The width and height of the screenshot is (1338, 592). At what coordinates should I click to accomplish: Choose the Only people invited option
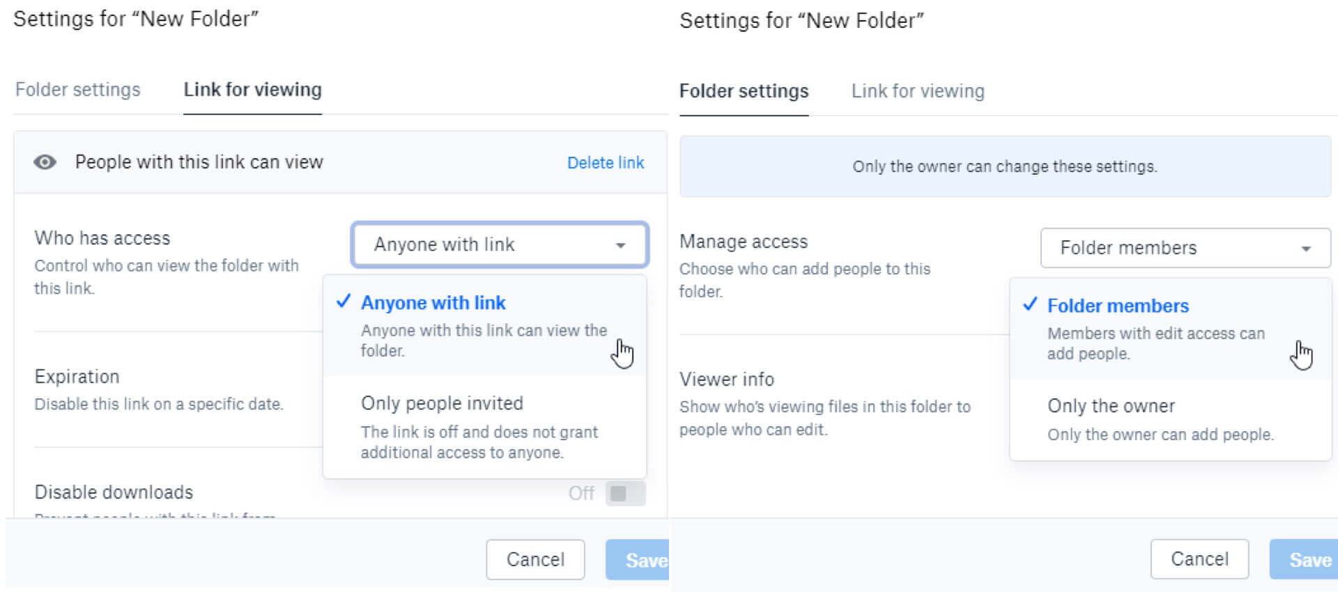442,403
